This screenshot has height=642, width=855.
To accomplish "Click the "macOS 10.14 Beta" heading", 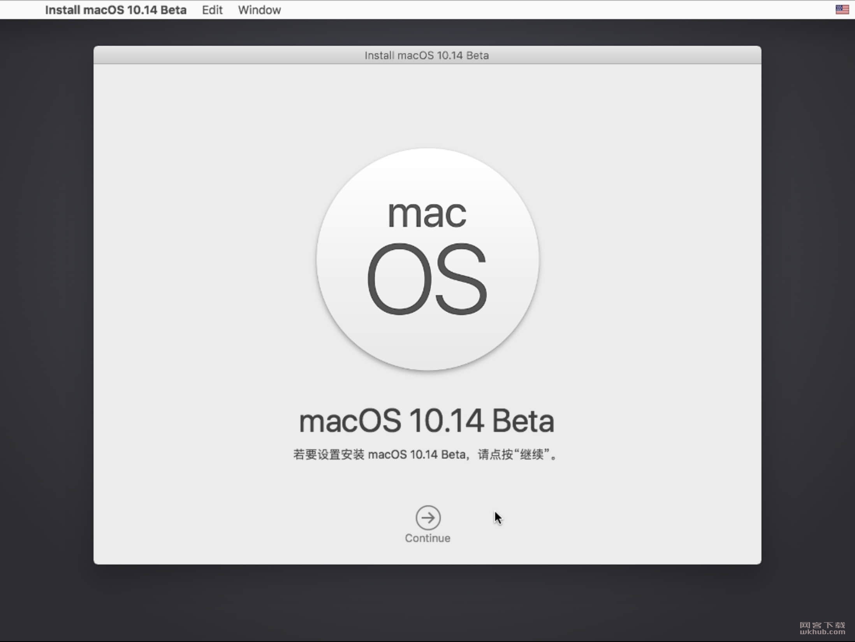I will pos(426,421).
